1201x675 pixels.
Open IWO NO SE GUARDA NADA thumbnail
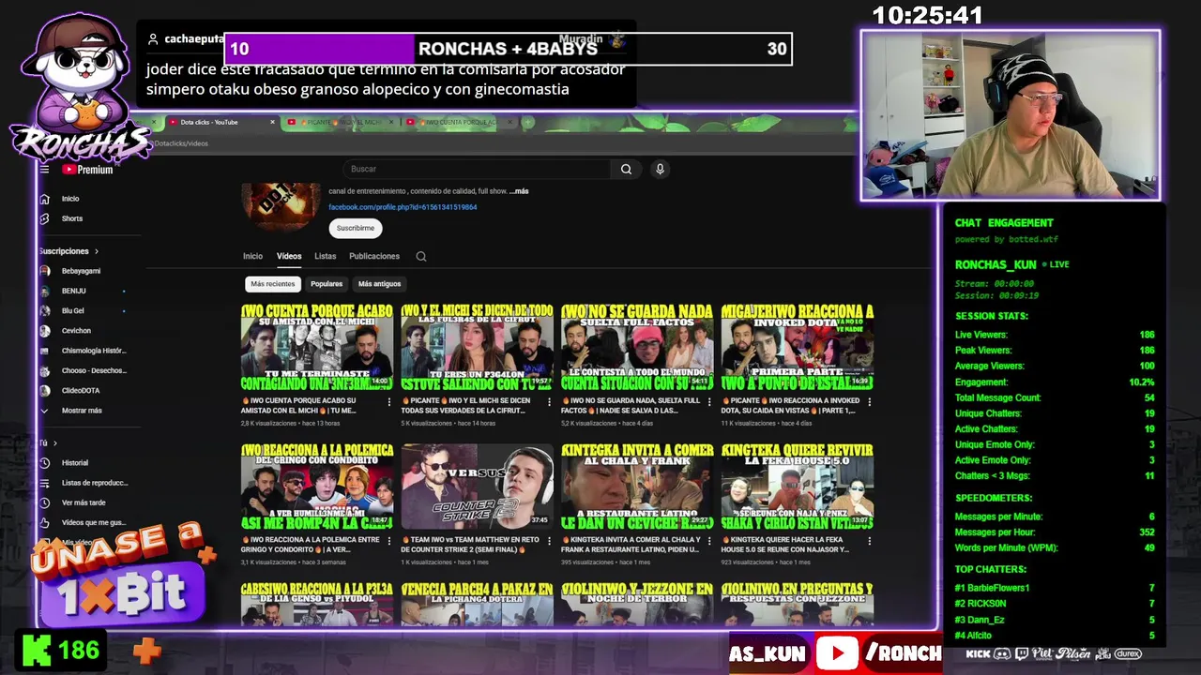pyautogui.click(x=637, y=347)
